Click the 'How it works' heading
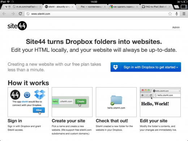The width and height of the screenshot is (188, 141). [x=28, y=83]
